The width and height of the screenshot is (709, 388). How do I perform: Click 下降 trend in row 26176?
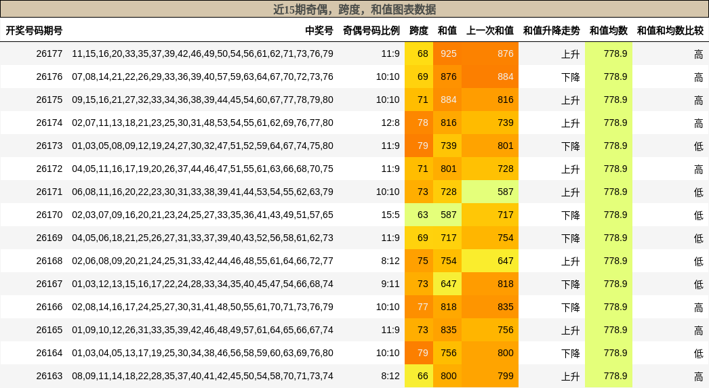click(571, 77)
